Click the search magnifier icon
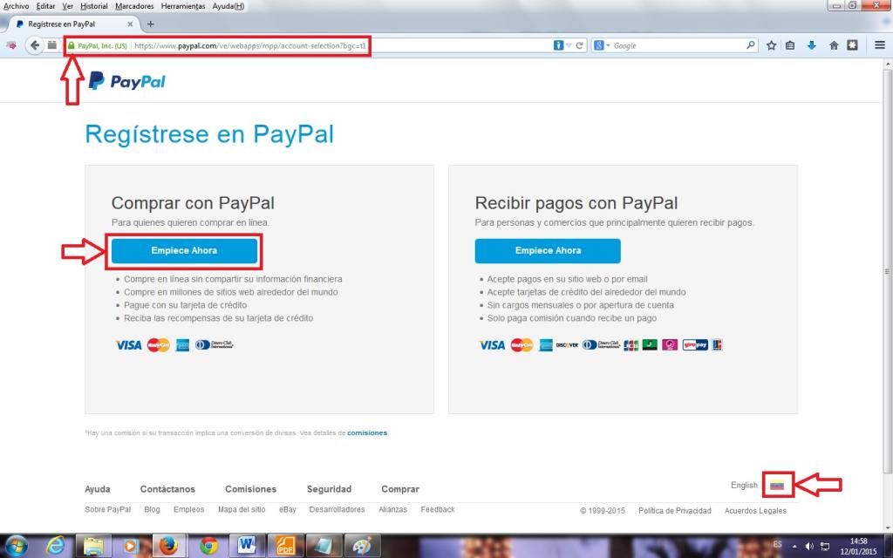The height and width of the screenshot is (558, 893). [x=751, y=45]
